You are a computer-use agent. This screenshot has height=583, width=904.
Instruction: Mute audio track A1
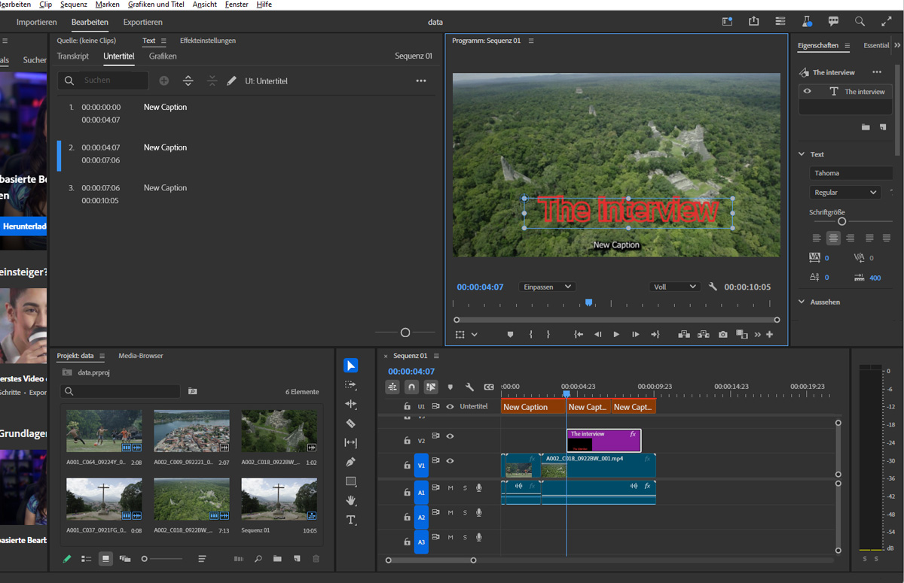point(450,488)
